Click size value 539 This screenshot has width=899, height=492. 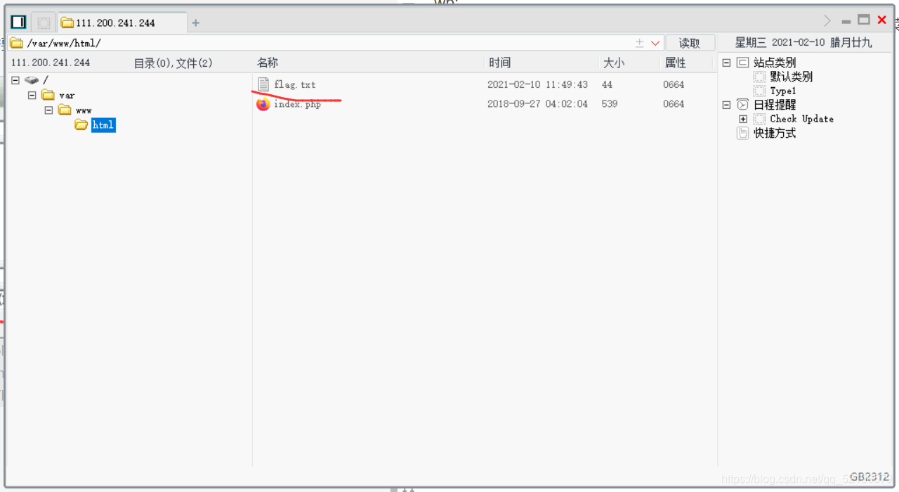coord(610,104)
